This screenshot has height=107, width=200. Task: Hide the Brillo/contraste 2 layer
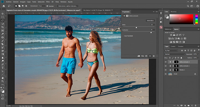[x=166, y=62]
